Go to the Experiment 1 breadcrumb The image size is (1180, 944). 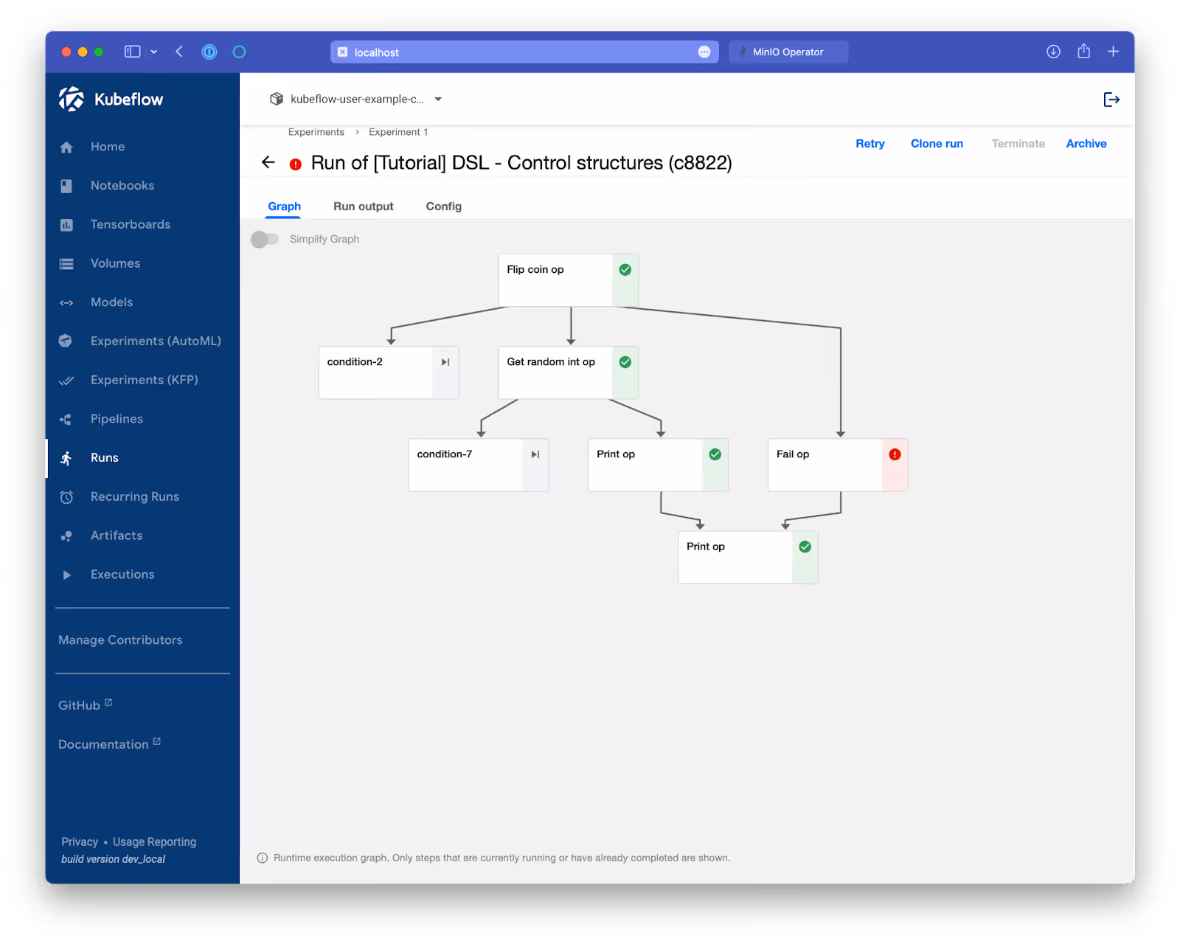click(398, 132)
